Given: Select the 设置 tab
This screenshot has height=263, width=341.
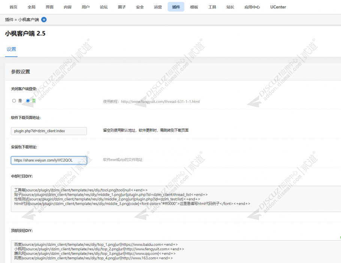Looking at the screenshot, I should [x=11, y=49].
